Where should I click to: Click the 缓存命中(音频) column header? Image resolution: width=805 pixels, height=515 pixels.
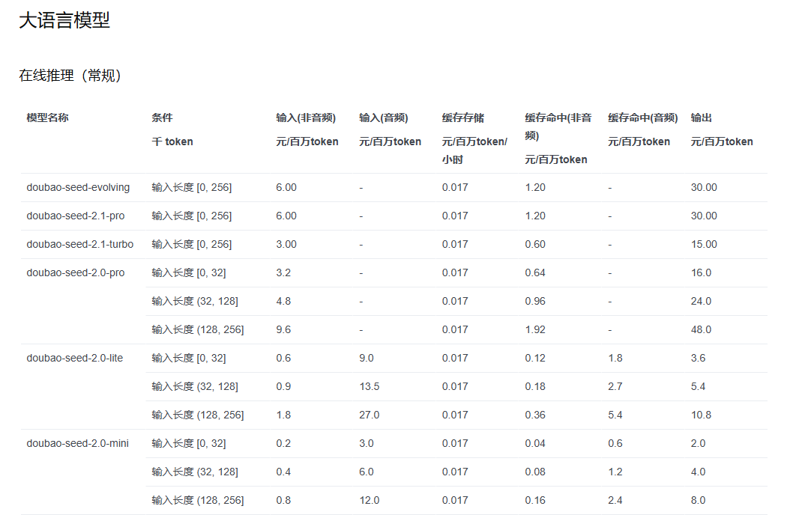[643, 118]
